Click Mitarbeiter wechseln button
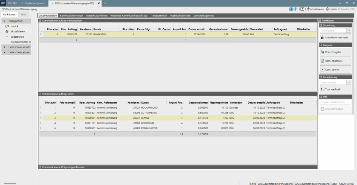This screenshot has height=185, width=357. click(336, 37)
